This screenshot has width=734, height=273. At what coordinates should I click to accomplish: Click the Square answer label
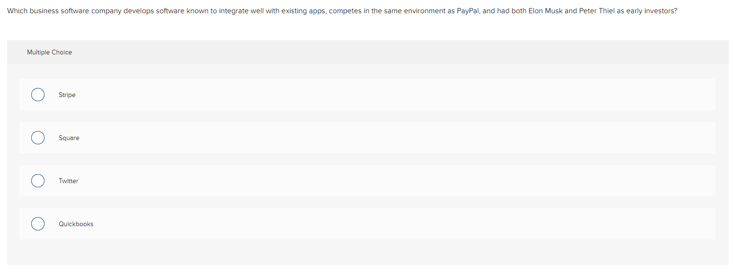pyautogui.click(x=69, y=138)
